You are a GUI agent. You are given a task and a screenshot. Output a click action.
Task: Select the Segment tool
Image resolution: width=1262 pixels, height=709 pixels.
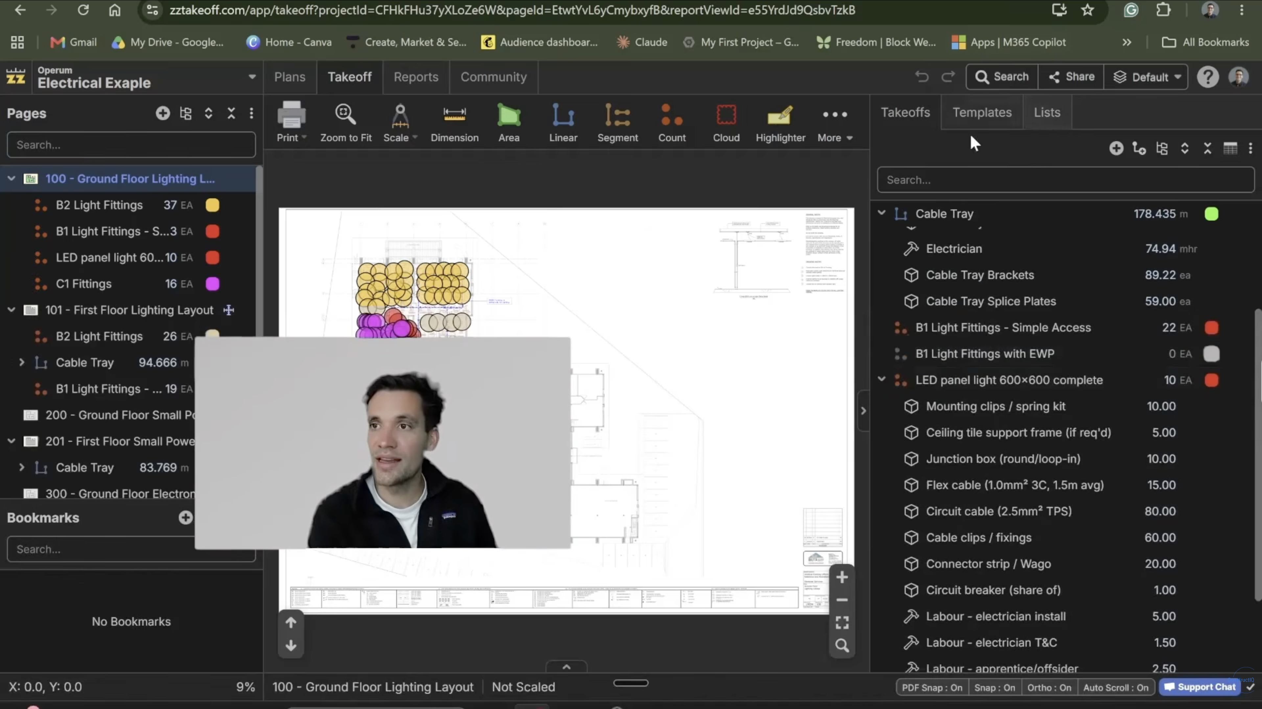tap(617, 123)
